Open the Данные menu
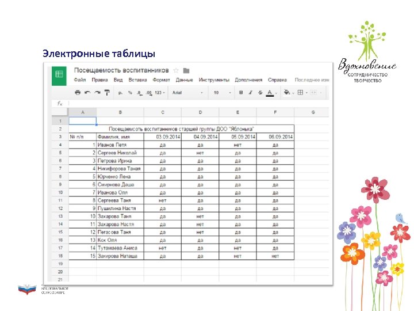 pyautogui.click(x=185, y=80)
